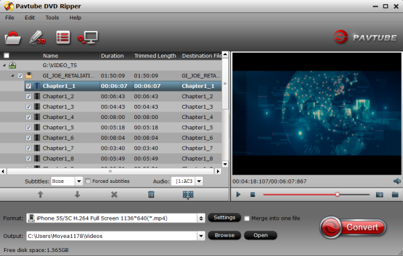Uncheck Chapter1_3 checkbox
This screenshot has height=256, width=403.
click(28, 107)
